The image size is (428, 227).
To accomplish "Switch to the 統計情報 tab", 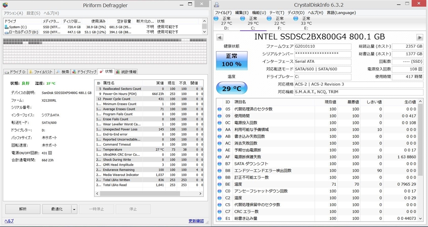I will (126, 72).
